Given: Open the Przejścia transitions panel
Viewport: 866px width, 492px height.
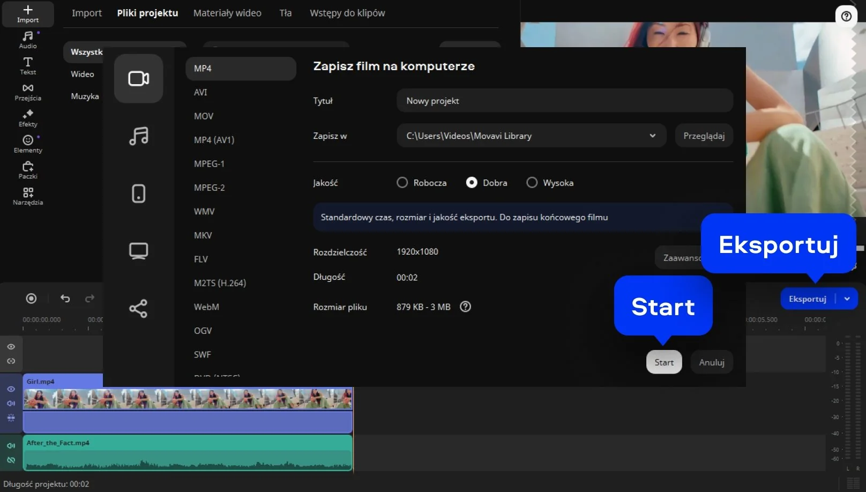Looking at the screenshot, I should (28, 92).
